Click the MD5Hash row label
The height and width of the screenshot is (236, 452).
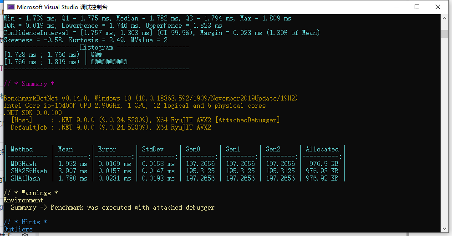coord(24,164)
